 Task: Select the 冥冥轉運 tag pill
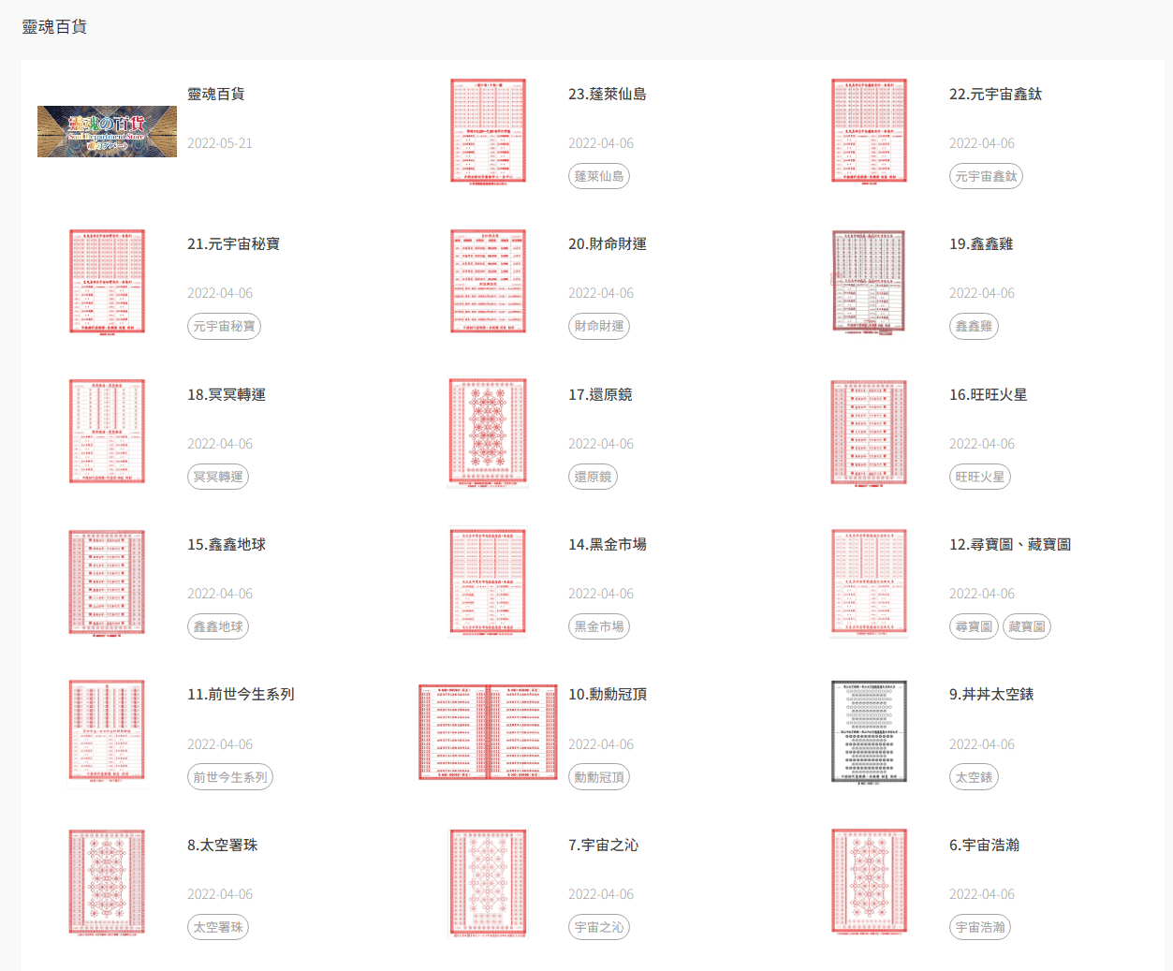click(x=218, y=477)
